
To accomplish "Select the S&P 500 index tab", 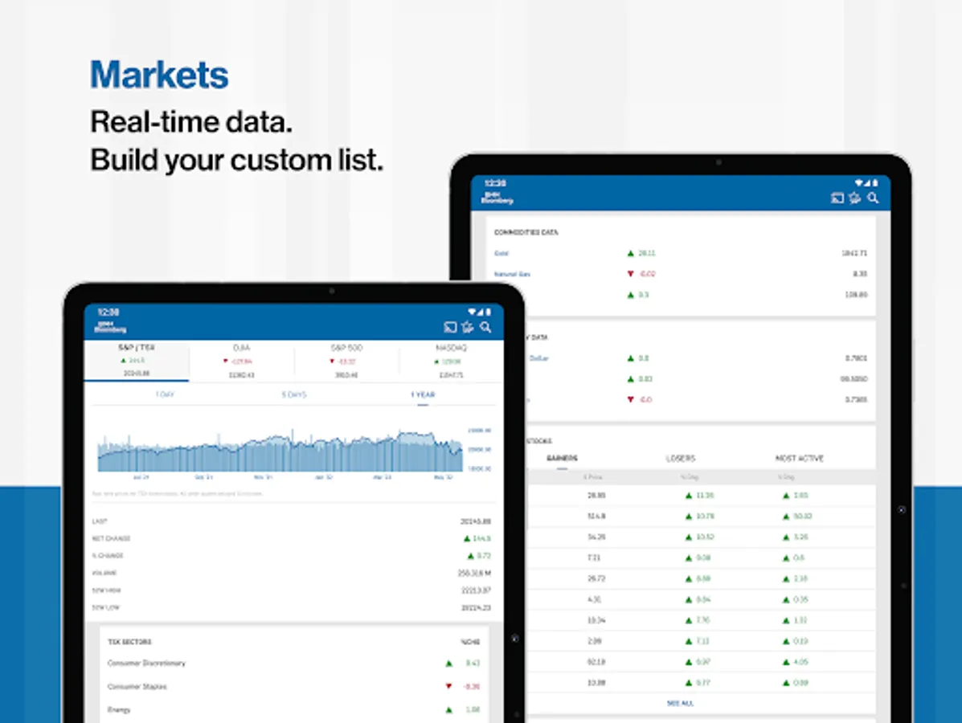I will 346,361.
